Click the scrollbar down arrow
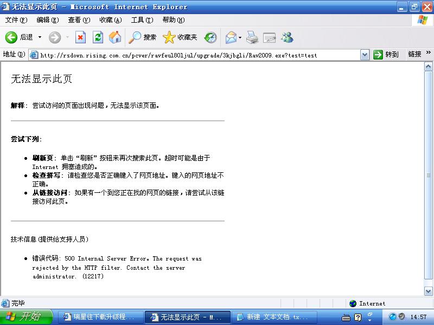 [428, 291]
